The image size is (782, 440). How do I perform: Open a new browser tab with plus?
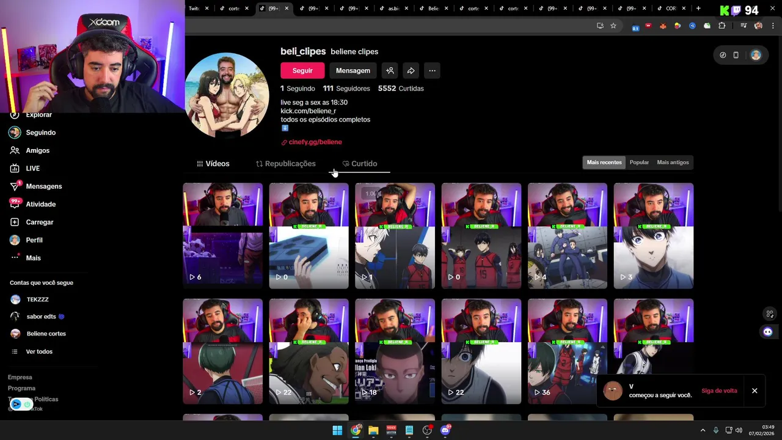tap(698, 9)
